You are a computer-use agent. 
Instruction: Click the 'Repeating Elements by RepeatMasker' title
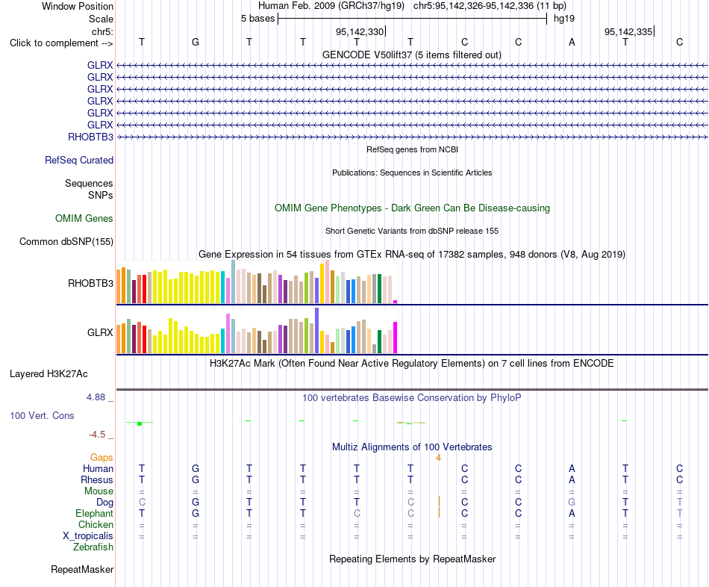412,559
